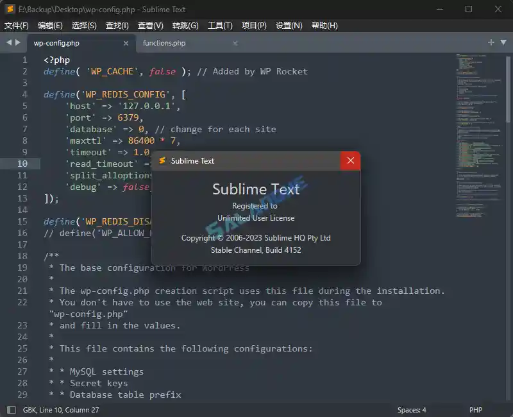
Task: Open the PHP syntax selector in the status bar
Action: click(x=475, y=409)
